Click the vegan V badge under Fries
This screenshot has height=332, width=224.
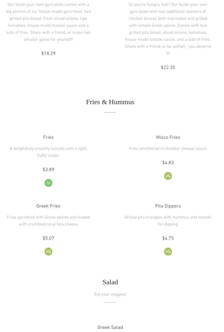coord(48,183)
